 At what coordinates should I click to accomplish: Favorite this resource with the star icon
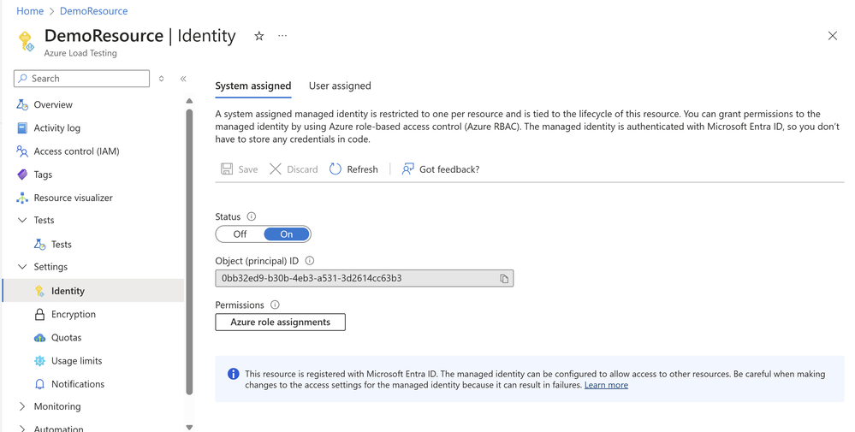pos(259,36)
